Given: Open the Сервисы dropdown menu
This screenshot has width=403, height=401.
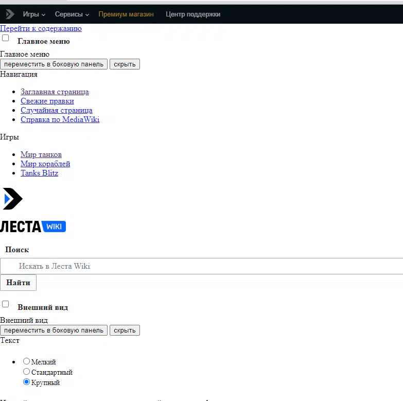Looking at the screenshot, I should (72, 14).
